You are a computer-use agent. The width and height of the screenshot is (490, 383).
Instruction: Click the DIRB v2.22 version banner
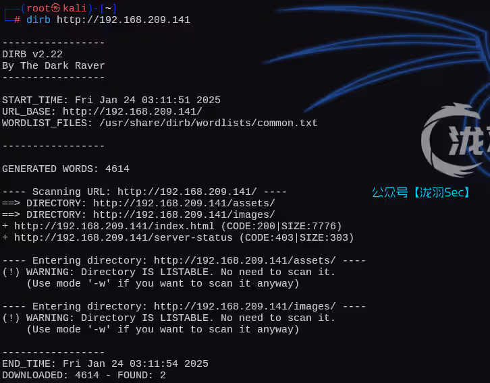(x=32, y=55)
